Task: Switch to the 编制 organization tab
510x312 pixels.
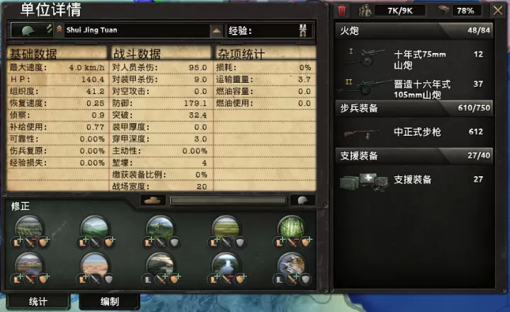Action: pos(110,301)
